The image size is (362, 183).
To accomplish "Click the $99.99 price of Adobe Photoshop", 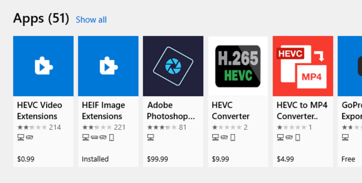I will [x=157, y=159].
